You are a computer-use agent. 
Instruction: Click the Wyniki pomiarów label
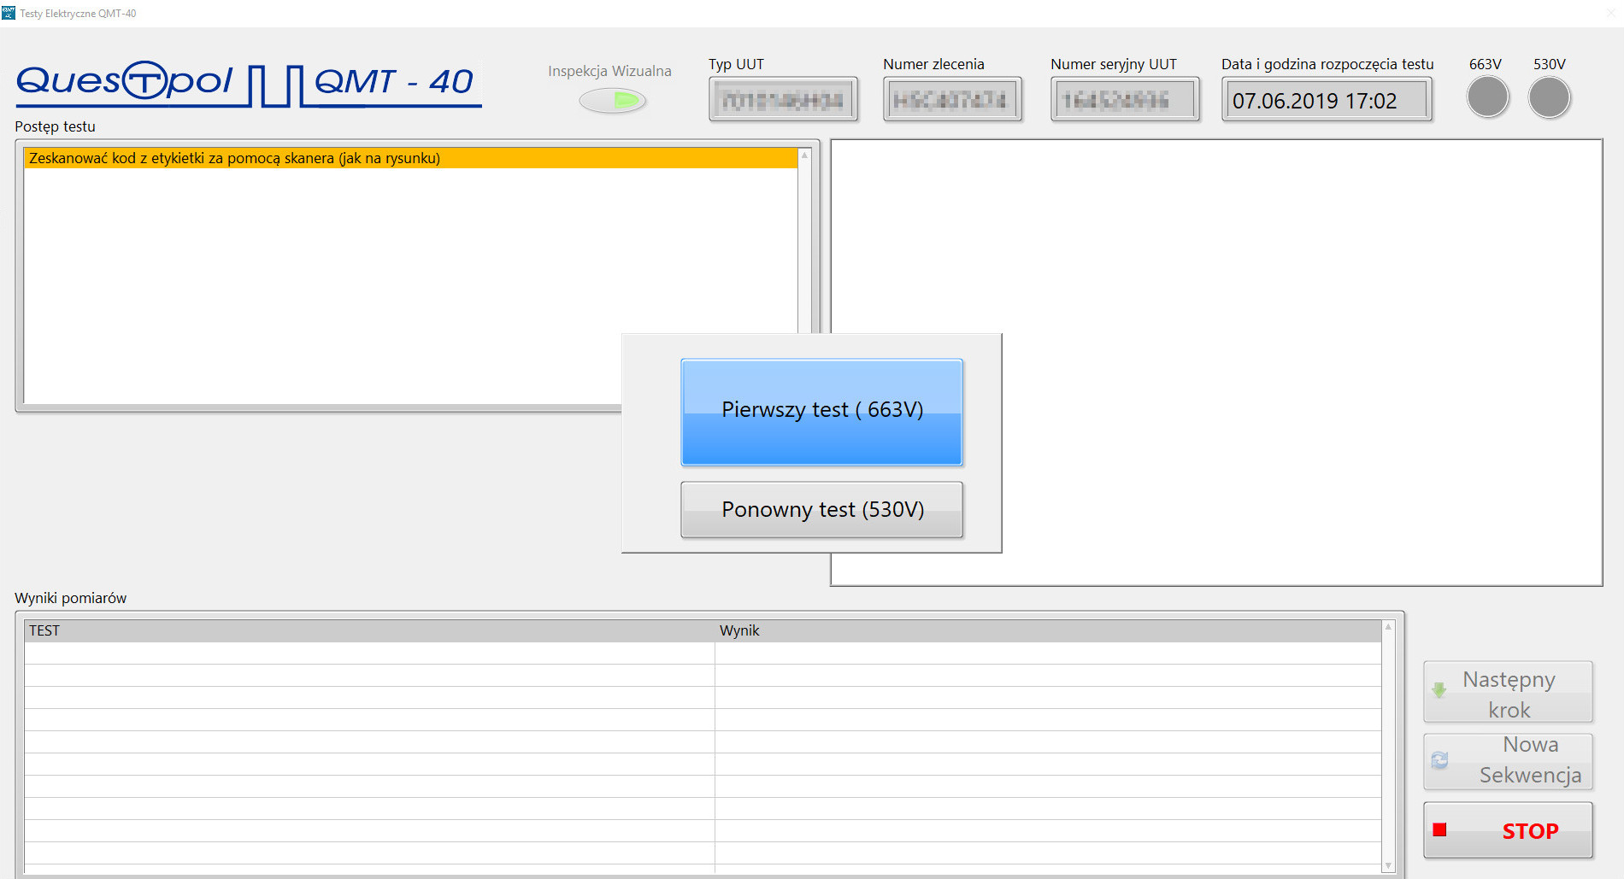[x=70, y=598]
